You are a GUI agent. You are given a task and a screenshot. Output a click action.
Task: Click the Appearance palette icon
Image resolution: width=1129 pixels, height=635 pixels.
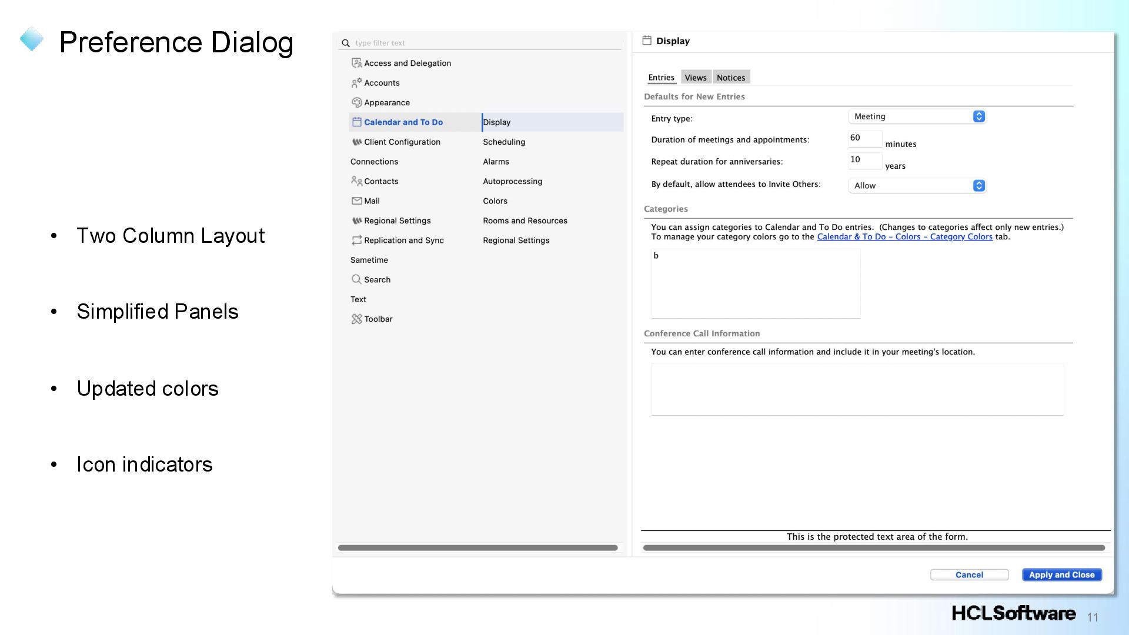click(x=356, y=102)
